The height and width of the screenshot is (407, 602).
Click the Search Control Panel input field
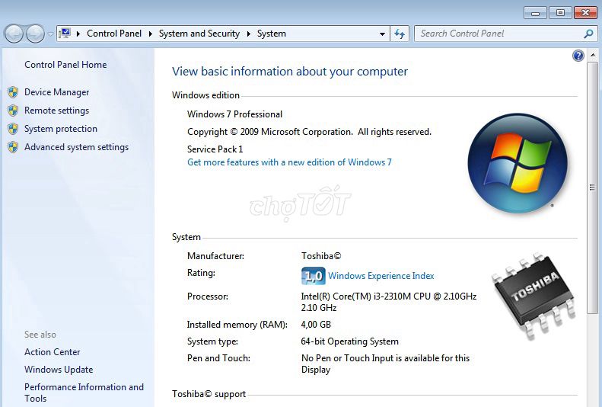(498, 34)
